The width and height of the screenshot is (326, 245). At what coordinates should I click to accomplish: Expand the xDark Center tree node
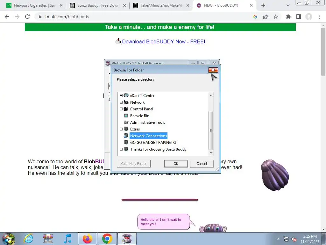121,96
